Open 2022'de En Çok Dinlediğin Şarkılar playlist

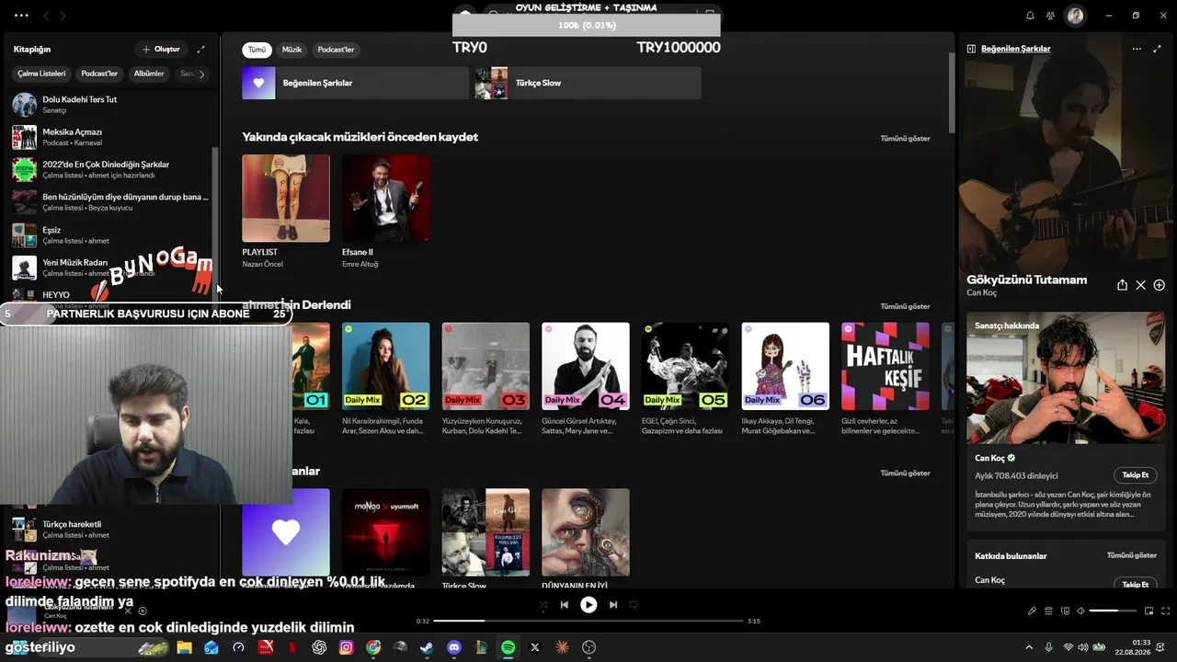[x=110, y=169]
